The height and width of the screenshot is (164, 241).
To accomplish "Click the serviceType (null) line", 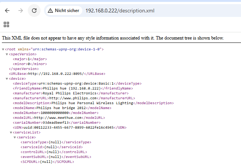I will [56, 142].
